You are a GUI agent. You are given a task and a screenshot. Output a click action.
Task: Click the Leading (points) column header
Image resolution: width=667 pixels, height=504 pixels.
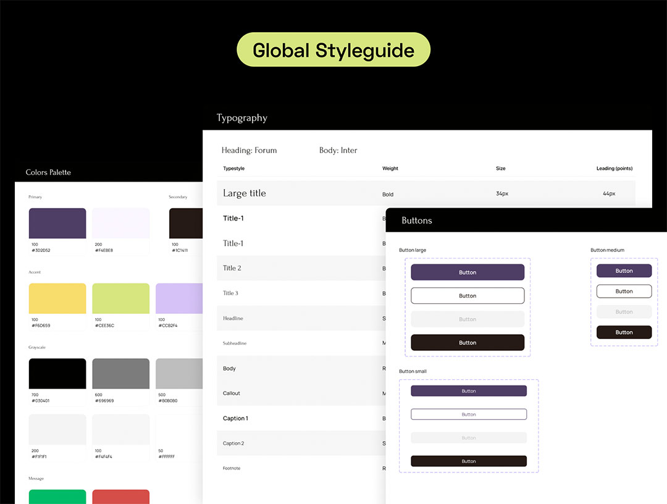pos(614,169)
